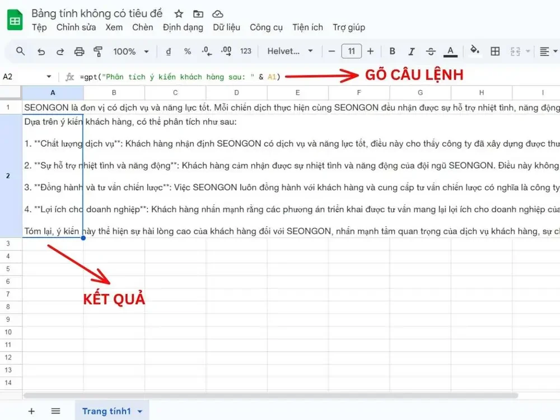The width and height of the screenshot is (560, 420).
Task: Open the Google Sheets home icon
Action: click(x=15, y=20)
